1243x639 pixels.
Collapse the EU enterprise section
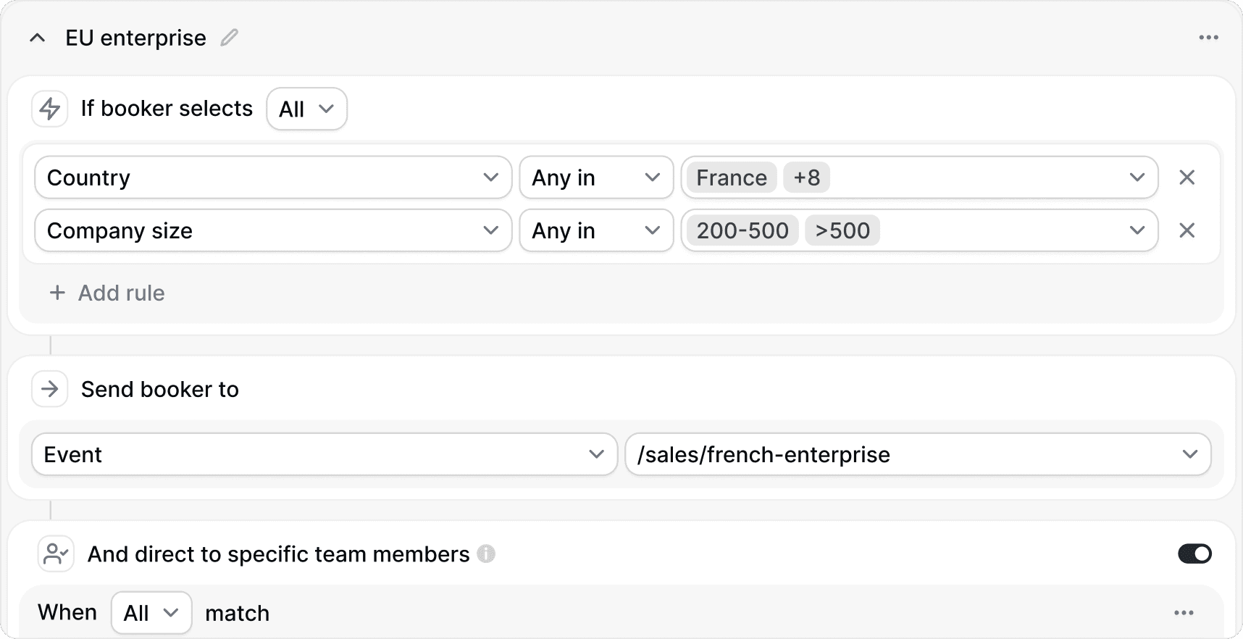click(38, 38)
